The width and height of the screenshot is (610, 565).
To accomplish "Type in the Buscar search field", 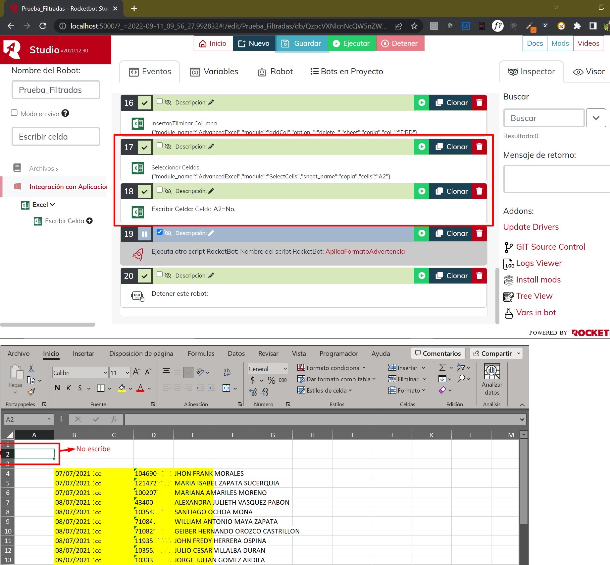I will [x=543, y=118].
